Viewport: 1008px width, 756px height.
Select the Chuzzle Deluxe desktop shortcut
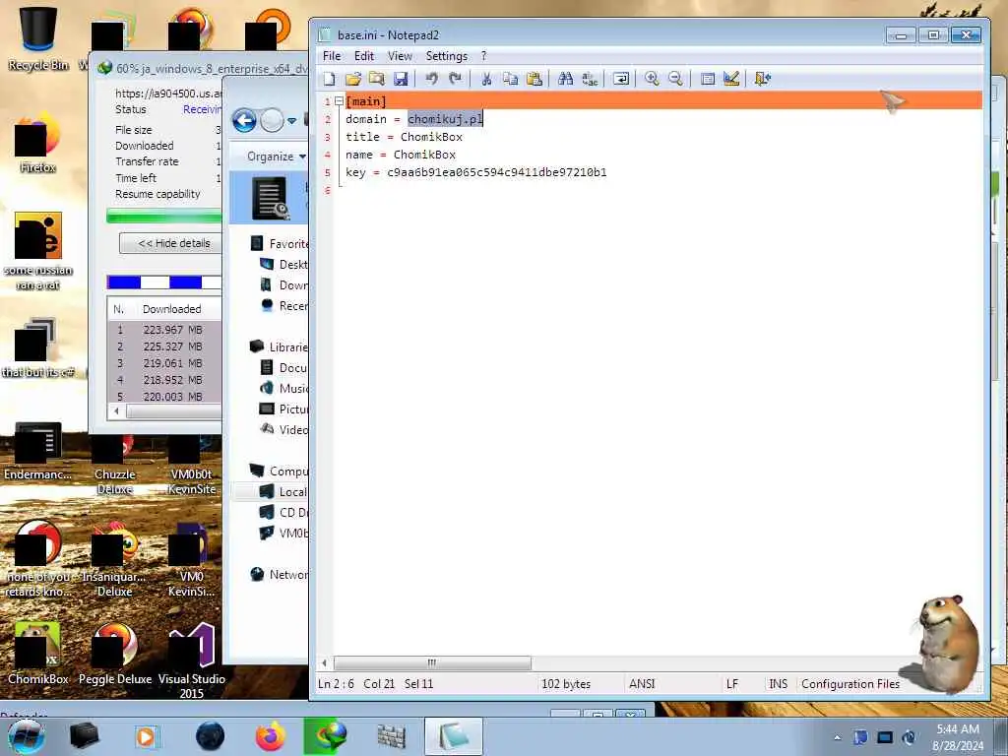click(115, 465)
